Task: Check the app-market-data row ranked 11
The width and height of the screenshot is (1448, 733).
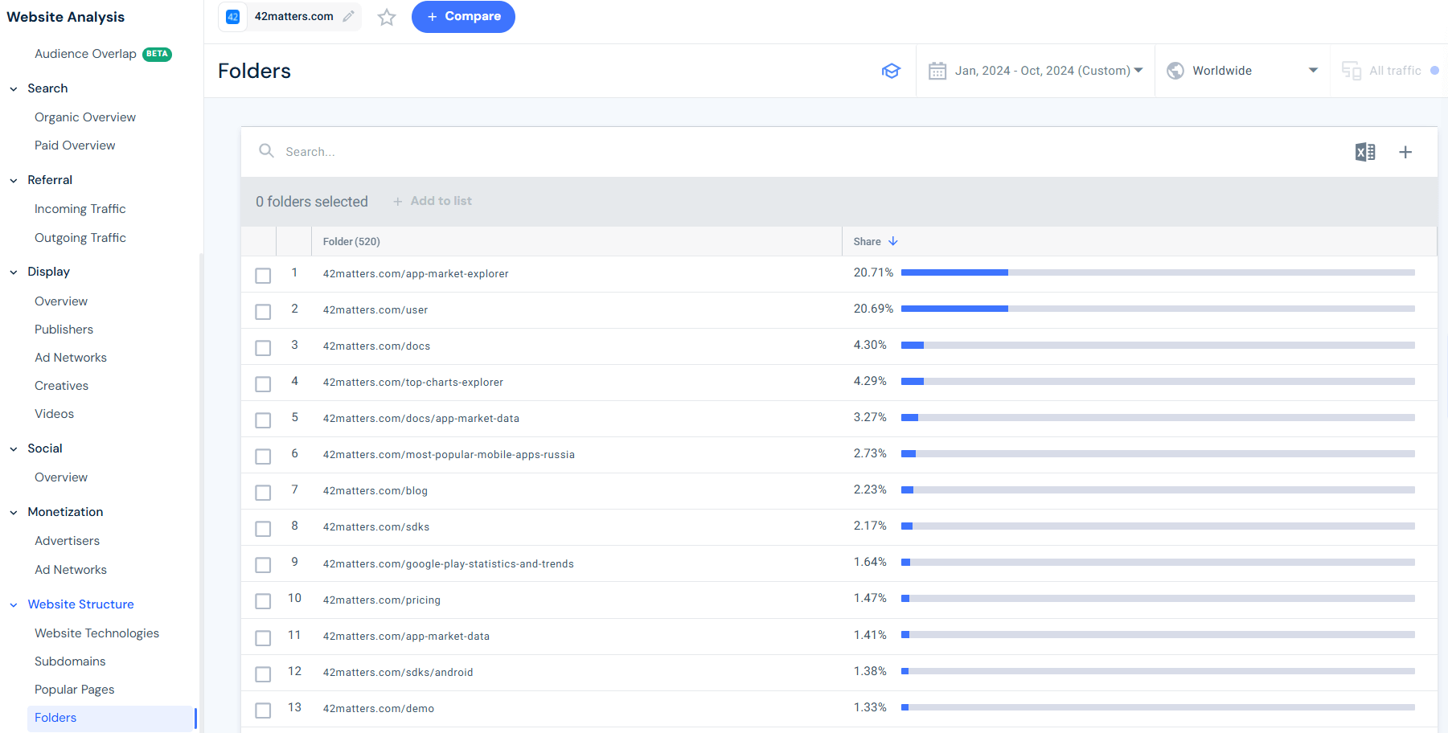Action: (263, 638)
